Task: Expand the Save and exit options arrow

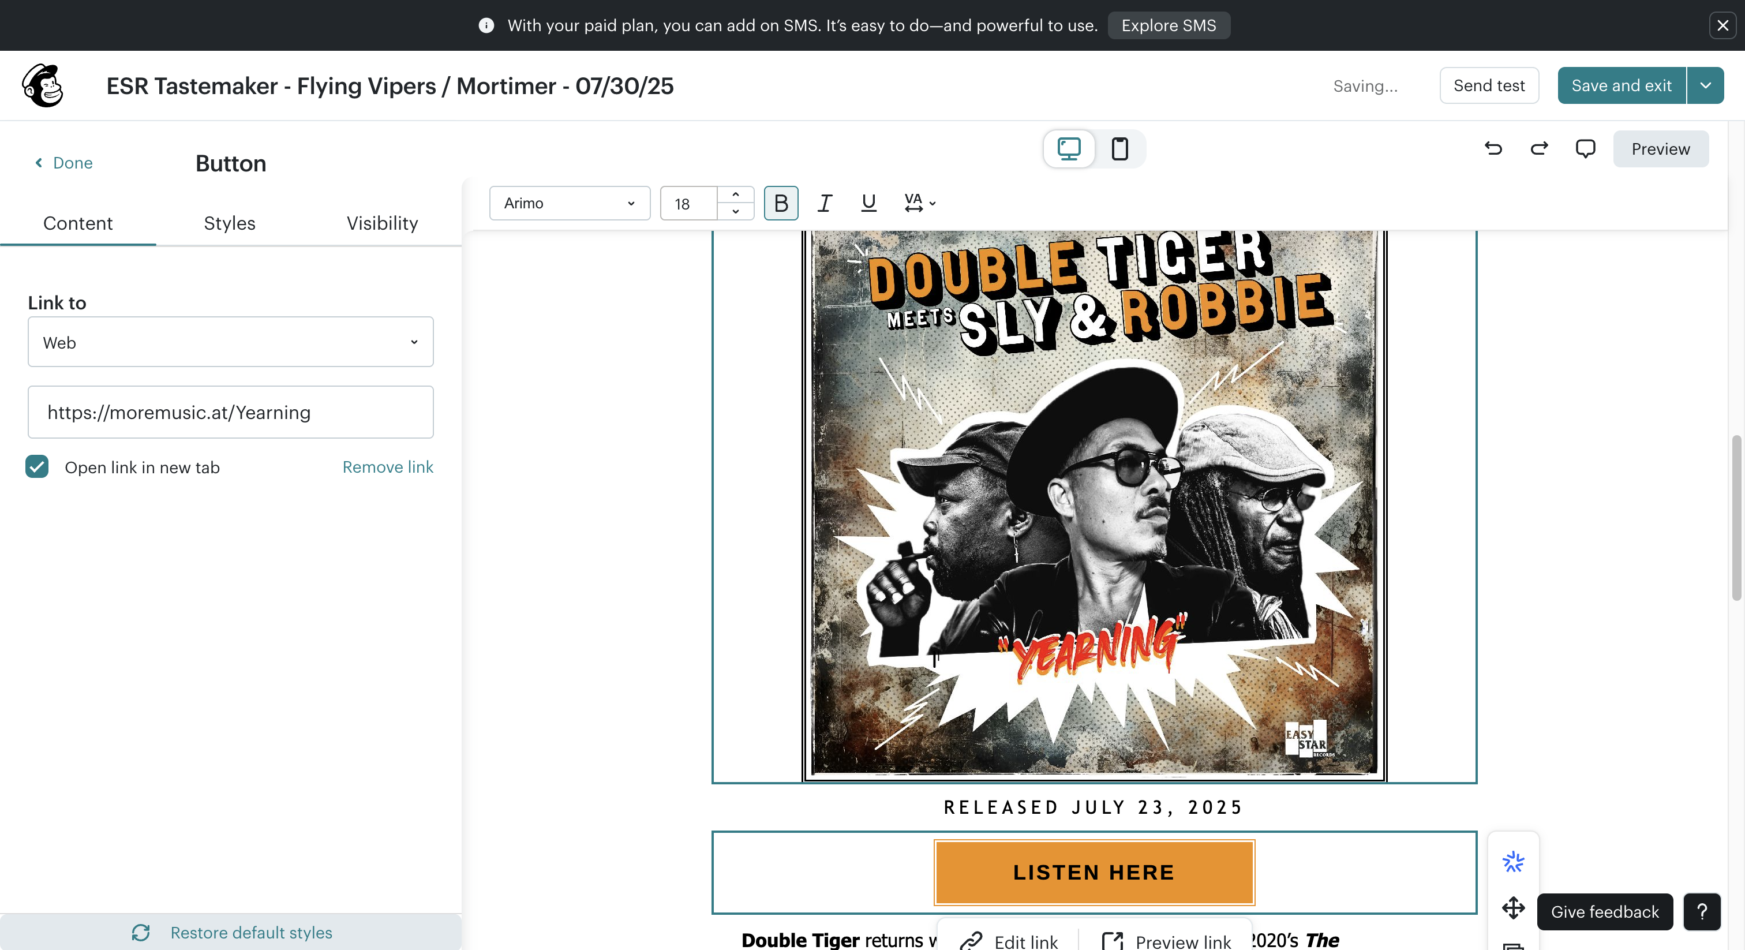Action: pyautogui.click(x=1706, y=85)
